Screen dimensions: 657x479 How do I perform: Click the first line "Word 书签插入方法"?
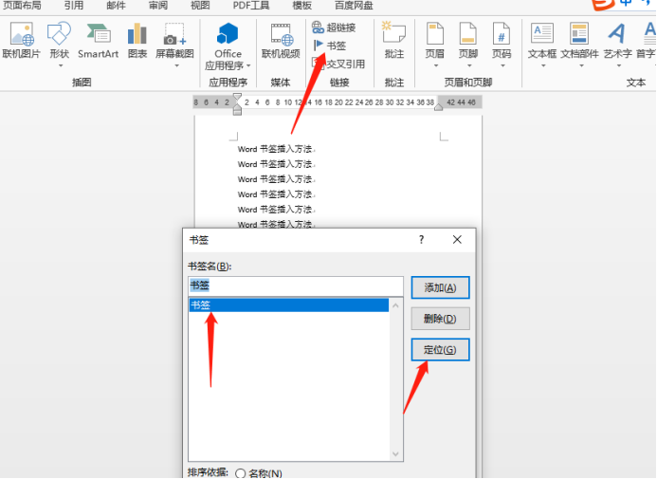275,149
